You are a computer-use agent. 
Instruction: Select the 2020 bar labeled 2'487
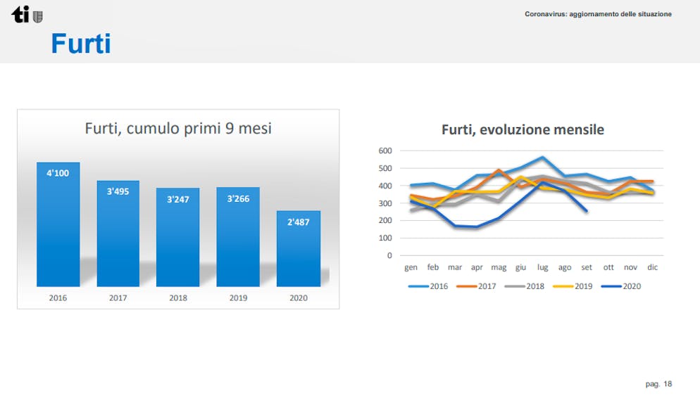[x=298, y=248]
